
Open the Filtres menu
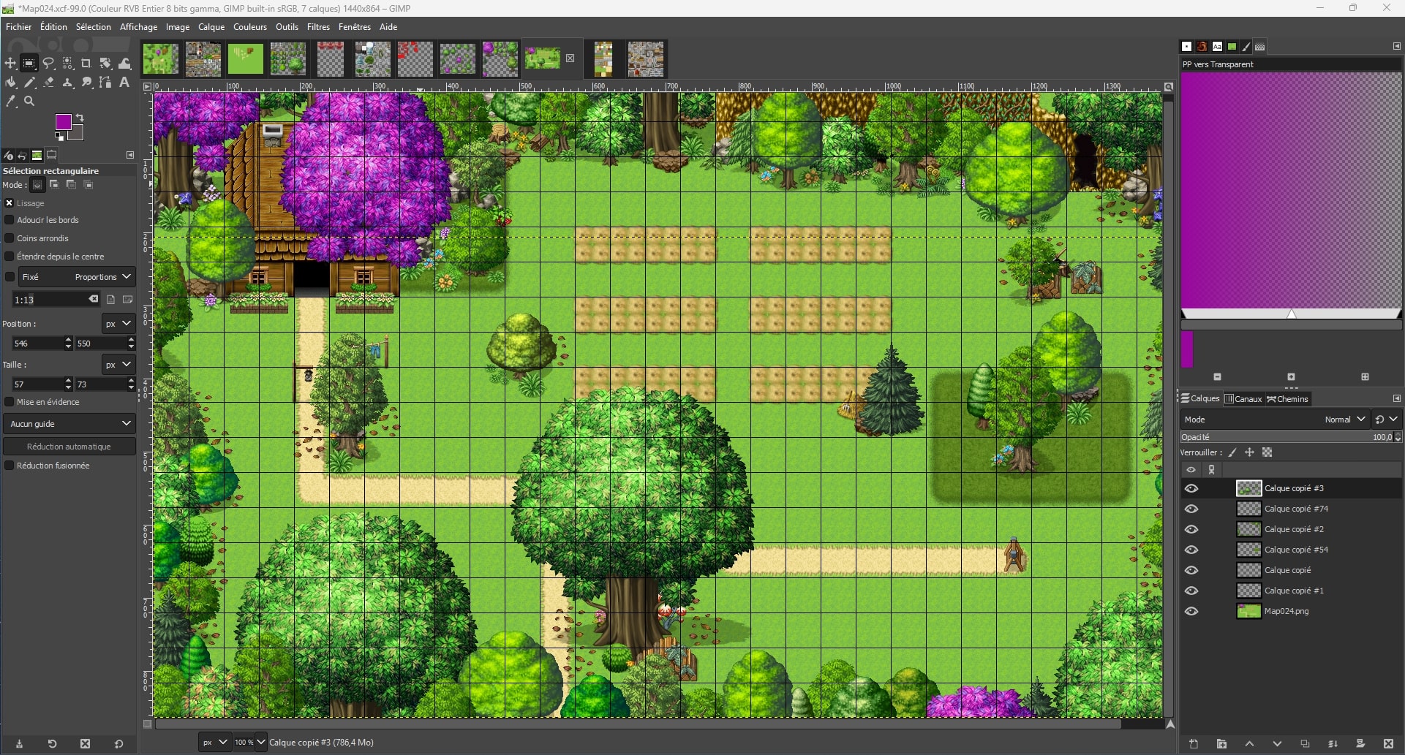click(x=318, y=27)
